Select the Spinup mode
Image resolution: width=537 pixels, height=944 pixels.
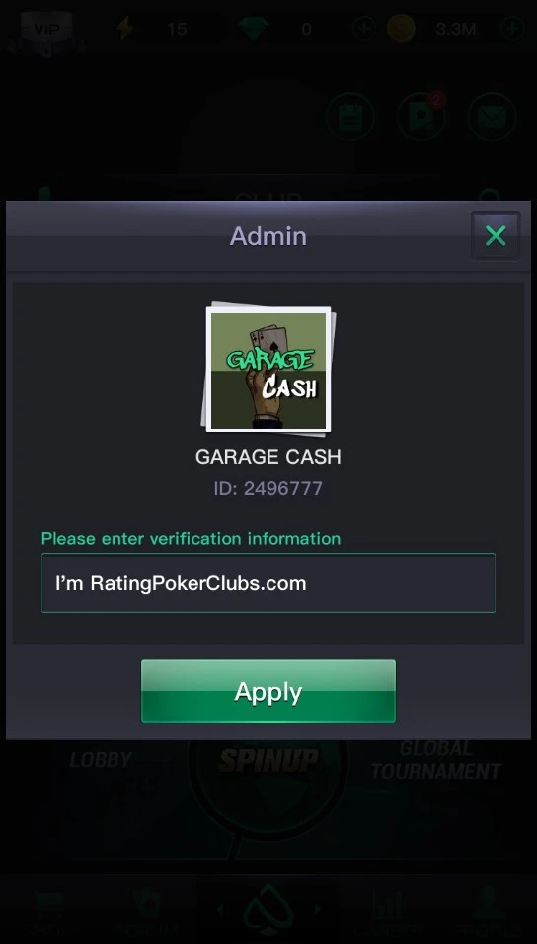268,761
